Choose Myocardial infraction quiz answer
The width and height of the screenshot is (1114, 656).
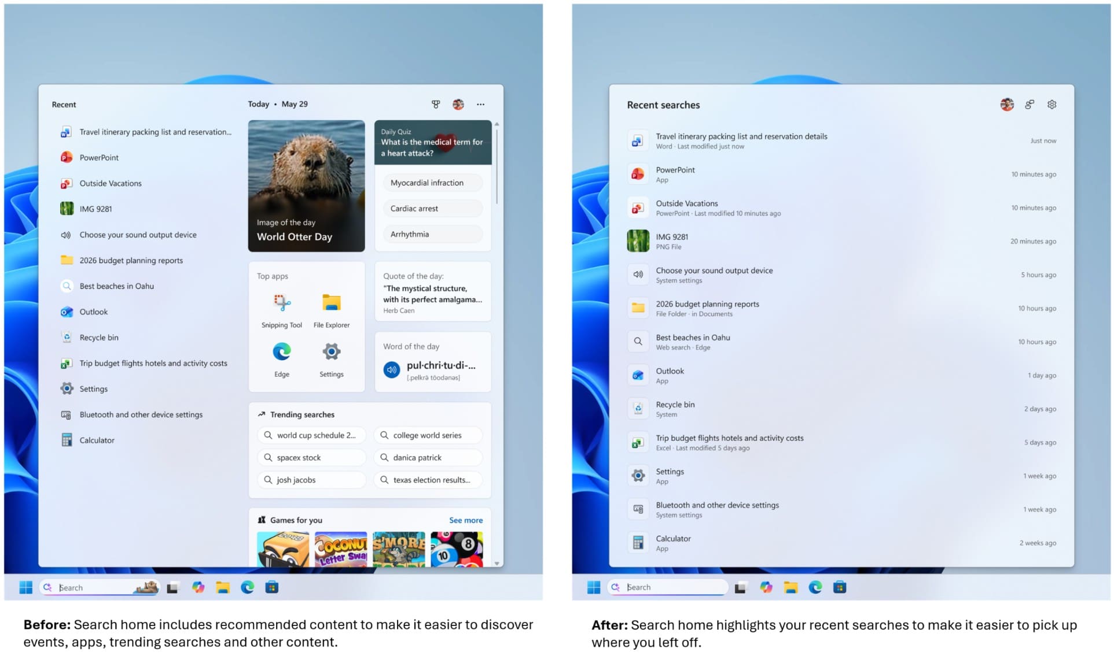click(x=433, y=183)
